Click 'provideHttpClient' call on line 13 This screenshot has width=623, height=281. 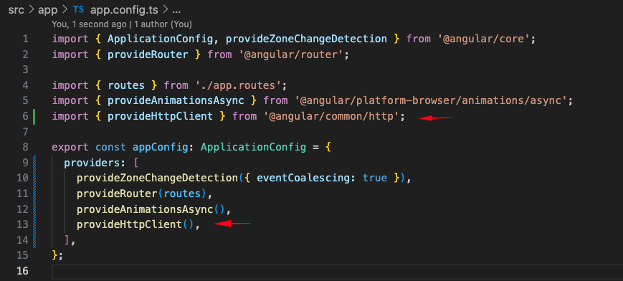point(130,224)
